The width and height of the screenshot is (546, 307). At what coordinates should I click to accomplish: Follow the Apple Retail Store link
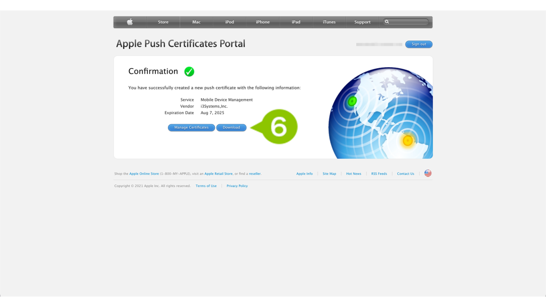click(218, 174)
